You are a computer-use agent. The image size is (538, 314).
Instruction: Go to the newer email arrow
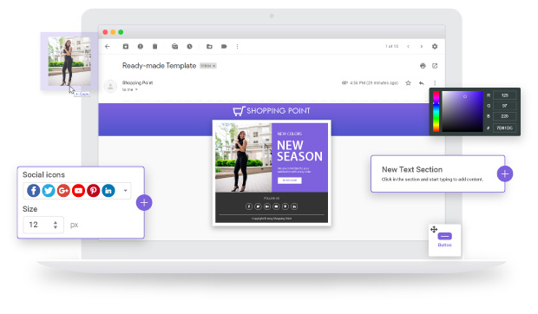pos(408,46)
